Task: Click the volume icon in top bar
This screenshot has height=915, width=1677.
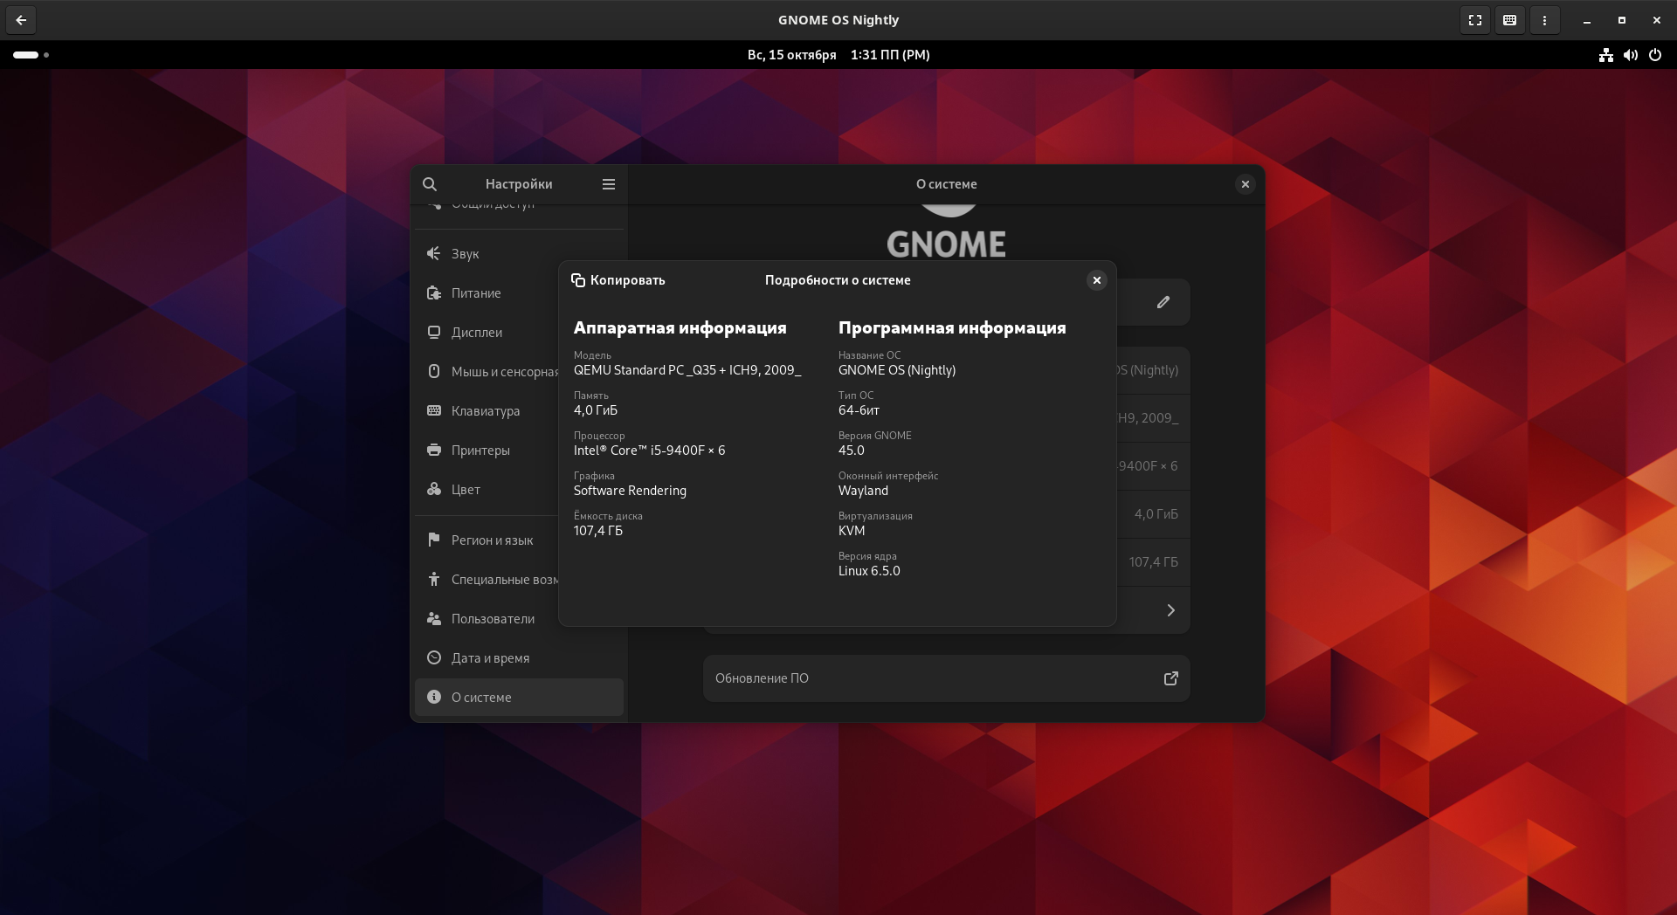Action: tap(1631, 55)
